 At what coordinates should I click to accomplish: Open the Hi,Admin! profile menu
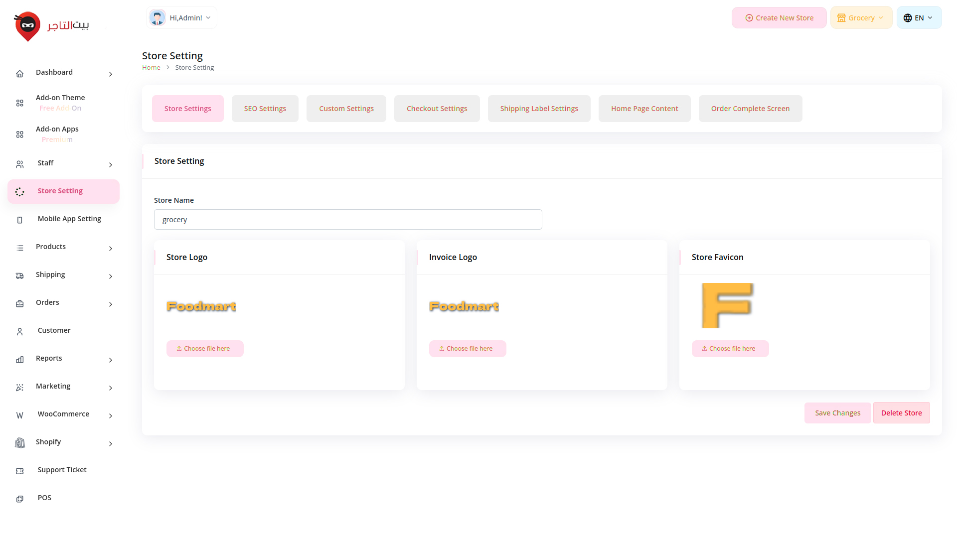[181, 18]
